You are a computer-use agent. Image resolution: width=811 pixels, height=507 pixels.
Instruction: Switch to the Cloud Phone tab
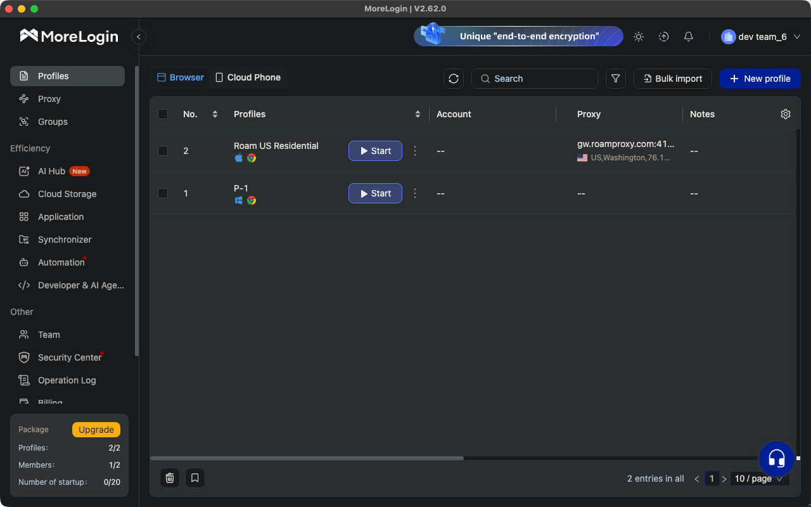(248, 77)
